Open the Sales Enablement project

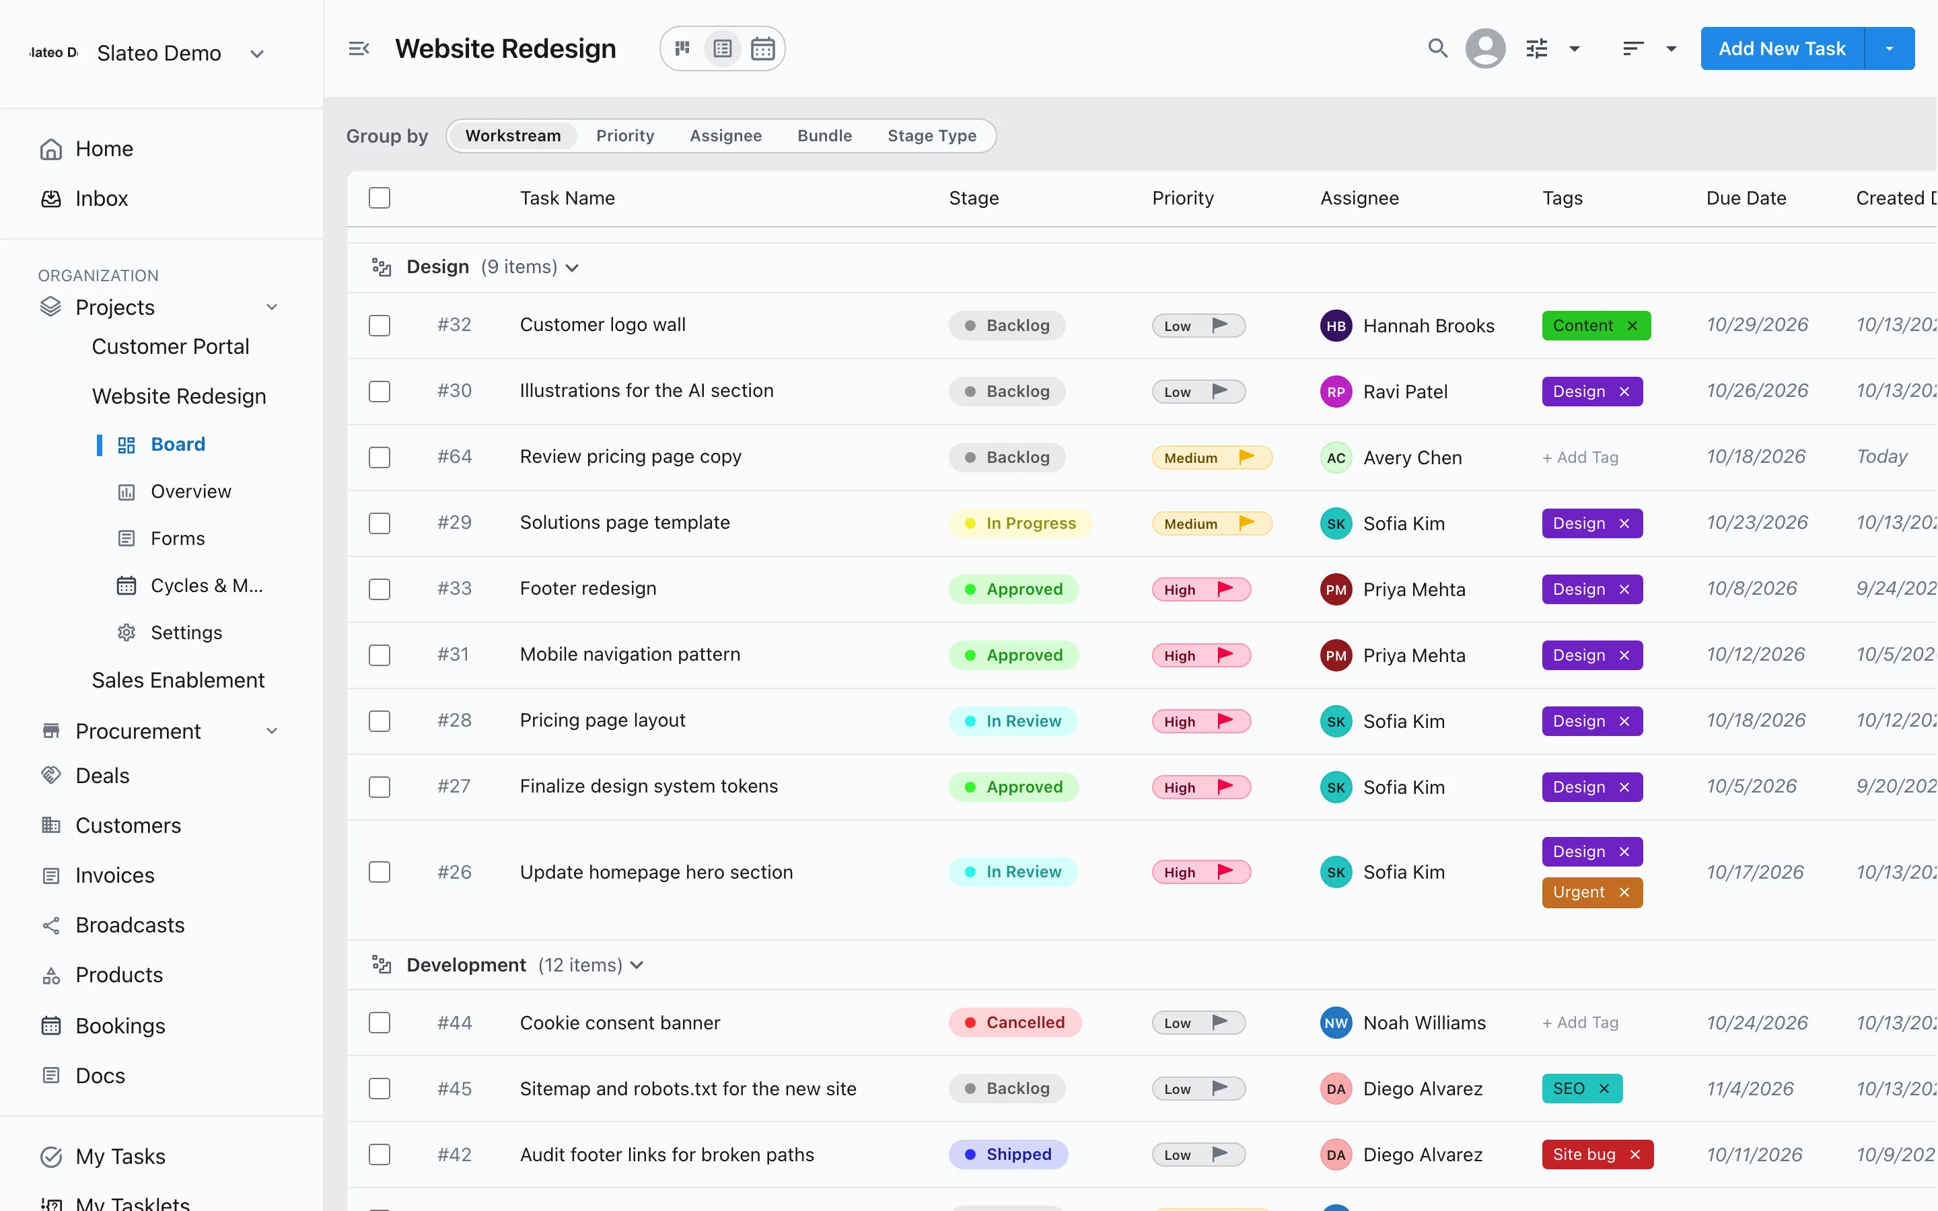pyautogui.click(x=178, y=680)
